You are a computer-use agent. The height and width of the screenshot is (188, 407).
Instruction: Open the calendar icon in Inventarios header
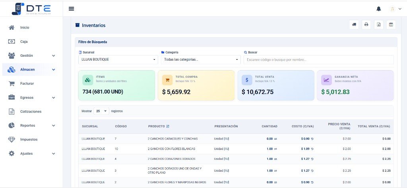[391, 25]
